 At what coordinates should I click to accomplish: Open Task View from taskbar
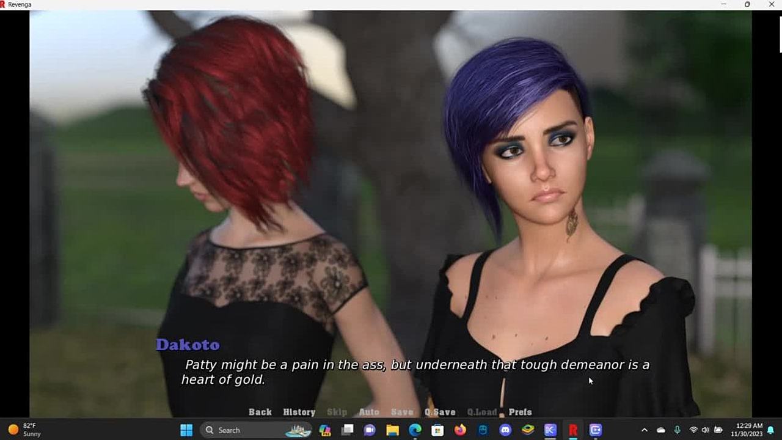(x=347, y=430)
